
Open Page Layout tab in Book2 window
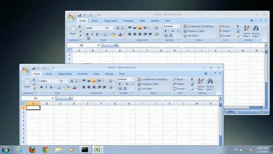(65, 74)
